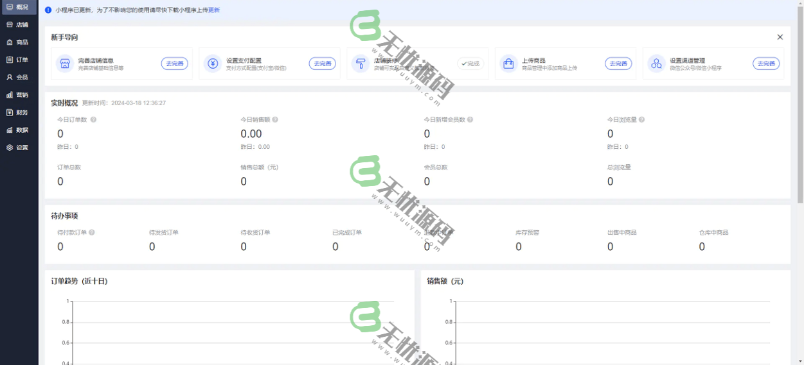Click 去完善 on the 设置渠道管理 card
Image resolution: width=804 pixels, height=365 pixels.
pyautogui.click(x=766, y=64)
